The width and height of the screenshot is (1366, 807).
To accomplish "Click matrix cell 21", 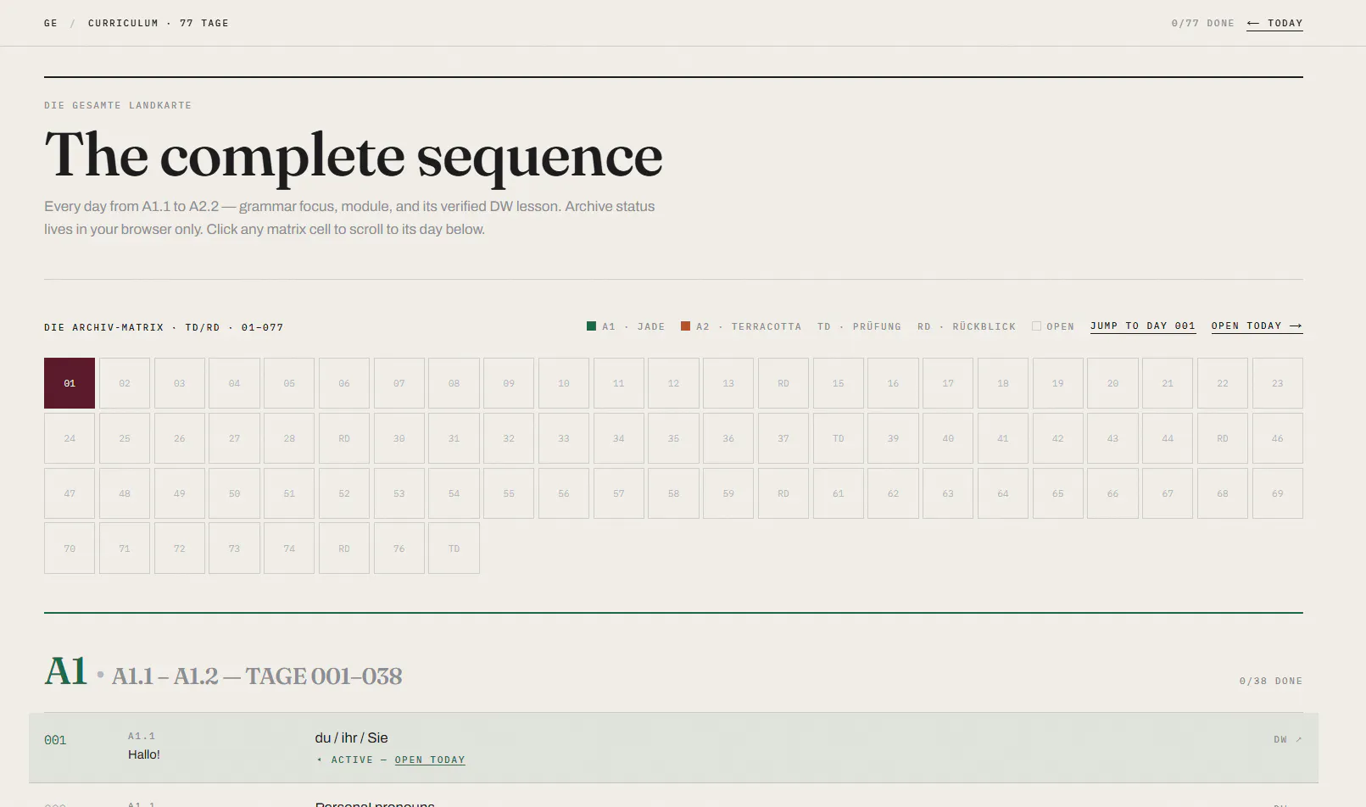I will tap(1168, 383).
